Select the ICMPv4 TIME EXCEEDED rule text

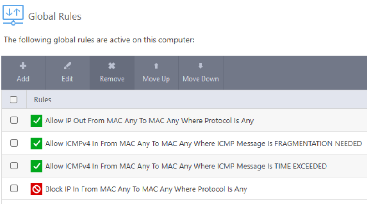coord(186,166)
